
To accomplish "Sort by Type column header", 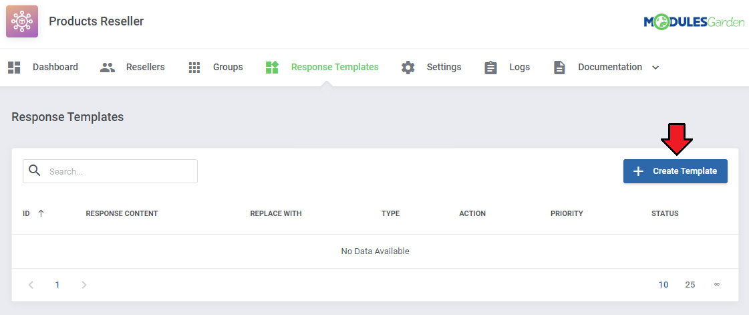I will 391,213.
